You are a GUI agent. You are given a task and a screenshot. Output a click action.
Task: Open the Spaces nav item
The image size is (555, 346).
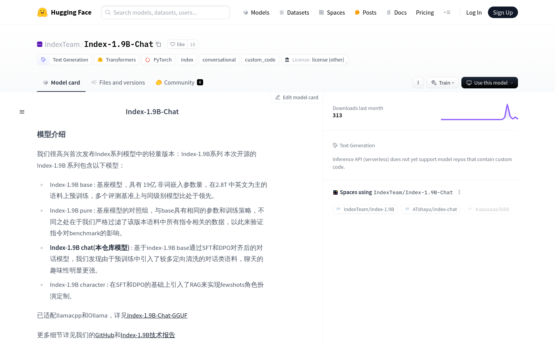tap(332, 12)
